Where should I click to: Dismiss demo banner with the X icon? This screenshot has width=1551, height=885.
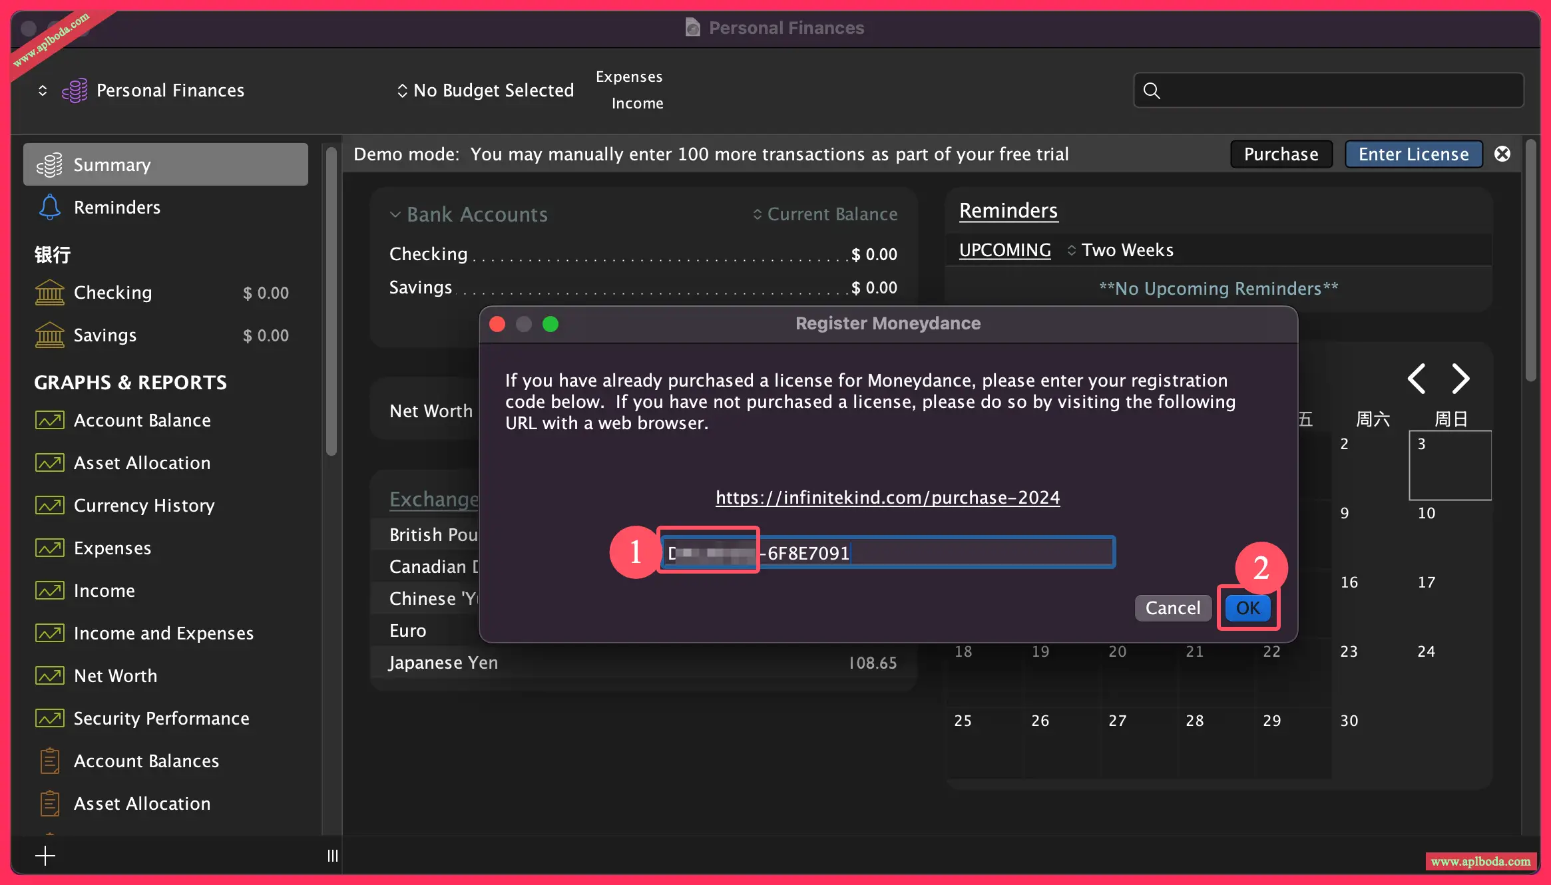point(1502,154)
